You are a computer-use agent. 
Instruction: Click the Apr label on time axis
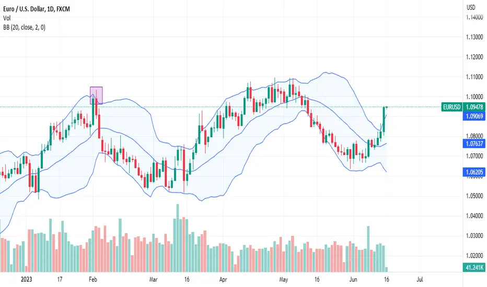223,280
